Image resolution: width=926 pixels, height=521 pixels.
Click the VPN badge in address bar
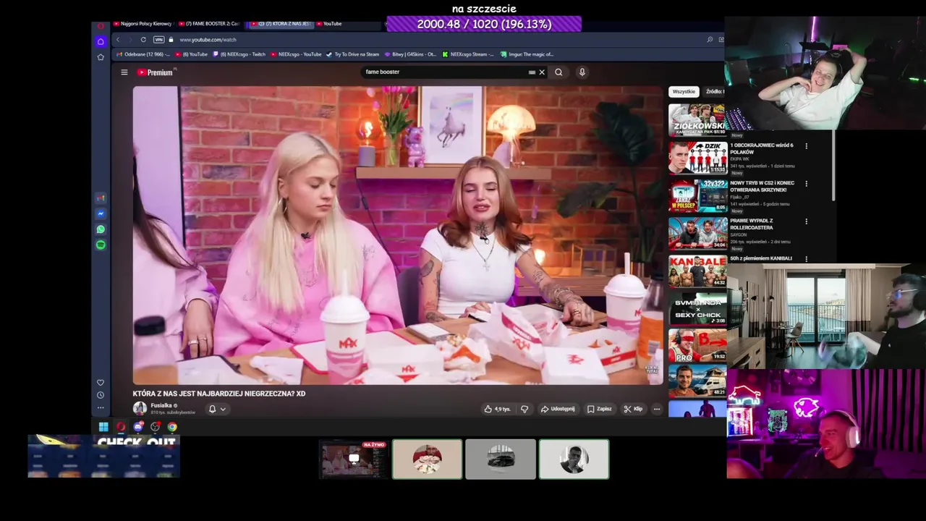tap(158, 40)
